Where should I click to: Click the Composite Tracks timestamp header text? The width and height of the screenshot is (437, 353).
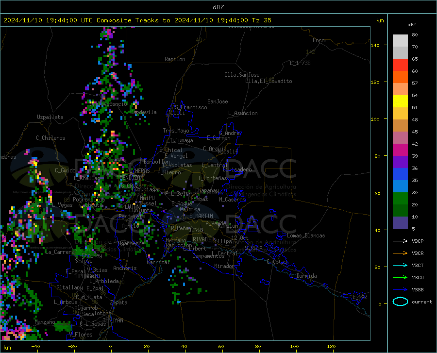click(137, 20)
